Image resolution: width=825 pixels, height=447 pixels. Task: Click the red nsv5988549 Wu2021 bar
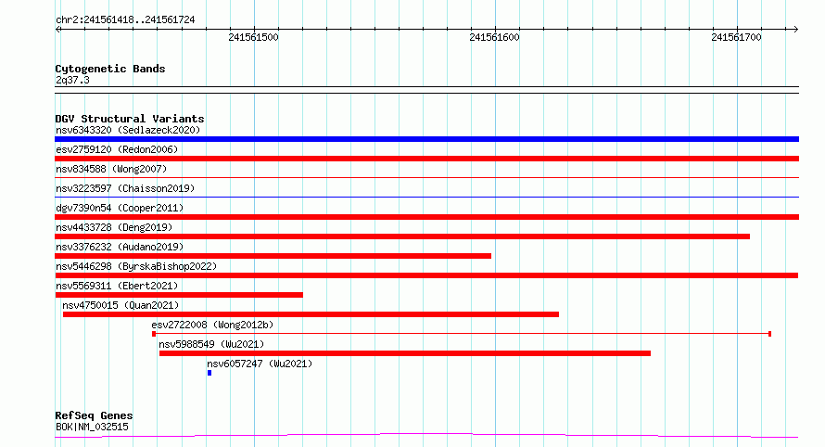[x=405, y=353]
